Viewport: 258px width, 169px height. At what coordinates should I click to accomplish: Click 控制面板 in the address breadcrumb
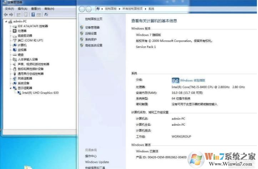111,9
